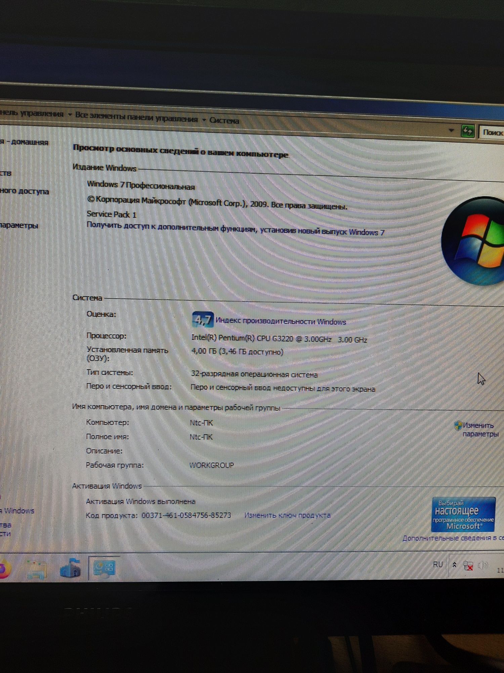Open the volume speaker tray icon
The width and height of the screenshot is (504, 673).
[483, 565]
